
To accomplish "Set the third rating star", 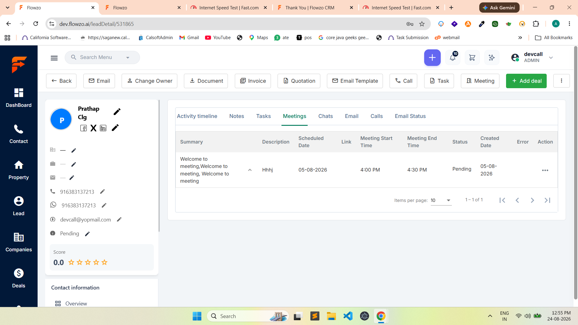I will click(88, 262).
